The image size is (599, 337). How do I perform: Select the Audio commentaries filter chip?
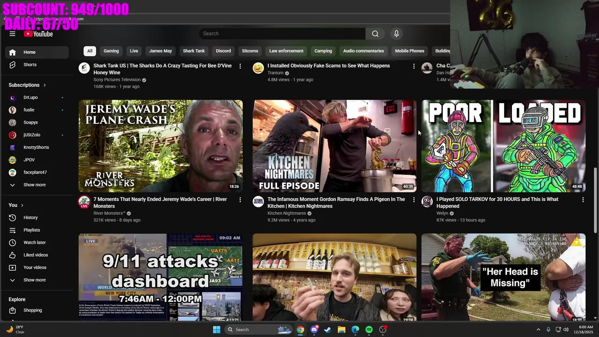[x=364, y=51]
